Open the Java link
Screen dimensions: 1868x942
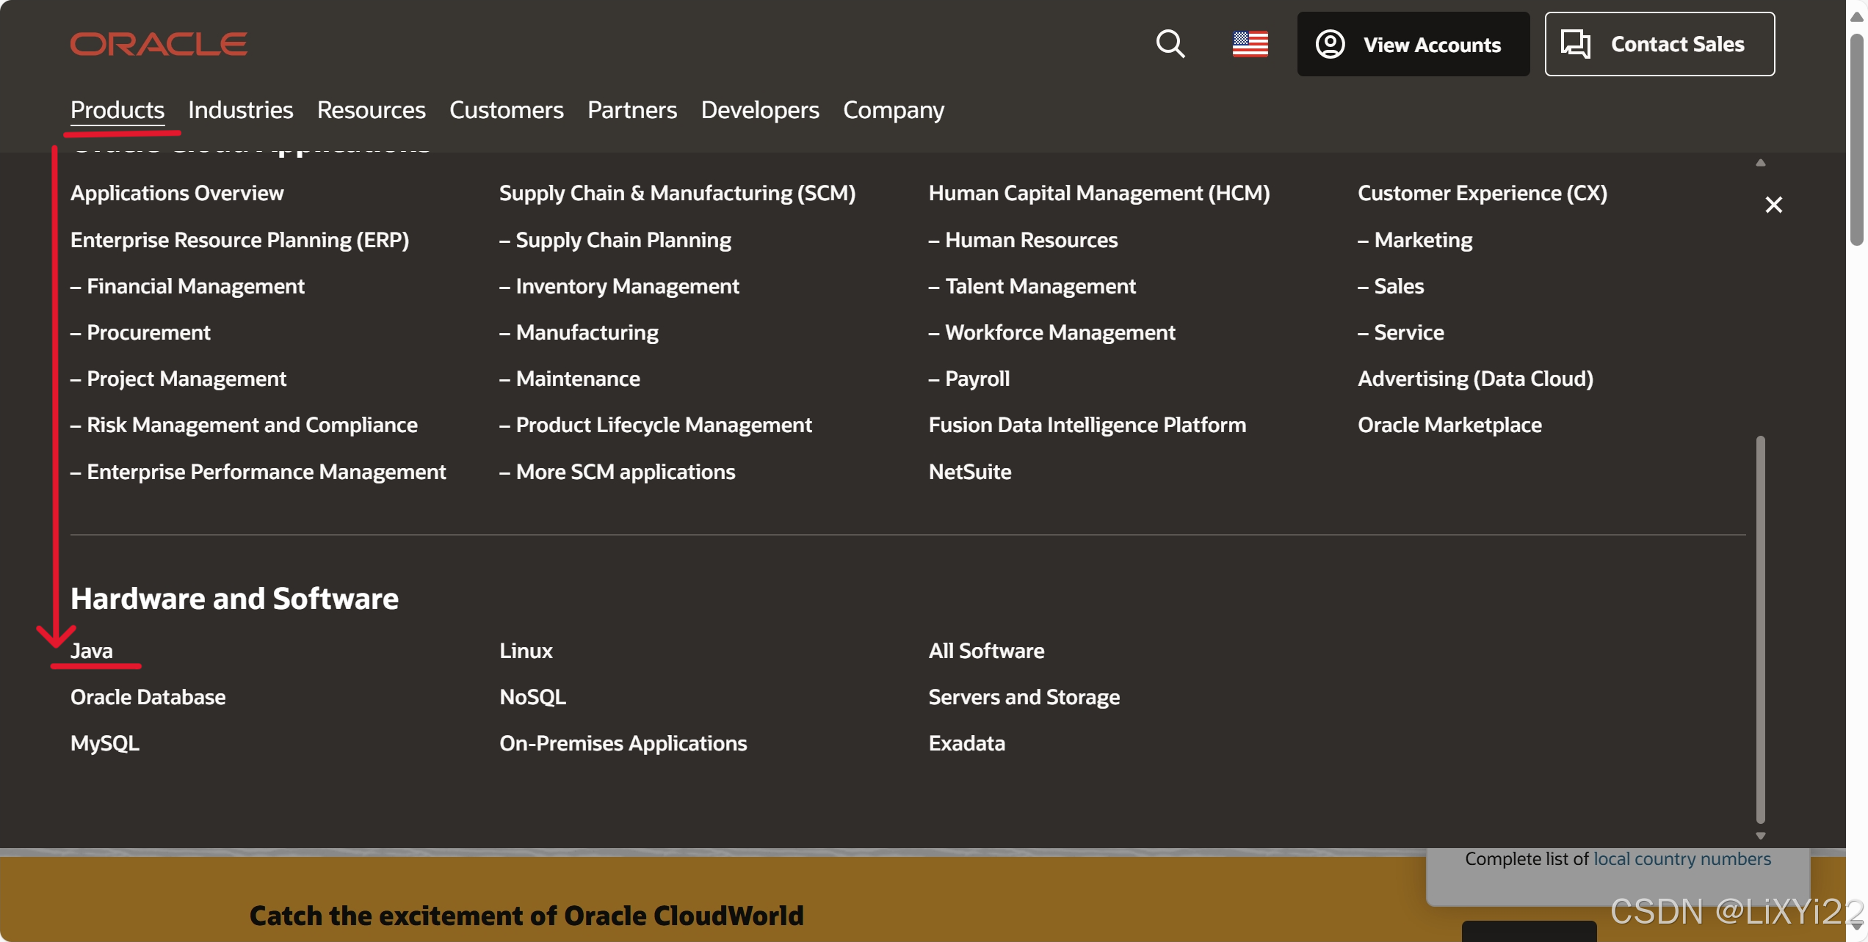[x=92, y=651]
